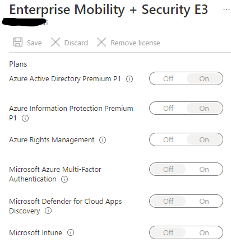Switch Microsoft Intune to On

(x=204, y=232)
